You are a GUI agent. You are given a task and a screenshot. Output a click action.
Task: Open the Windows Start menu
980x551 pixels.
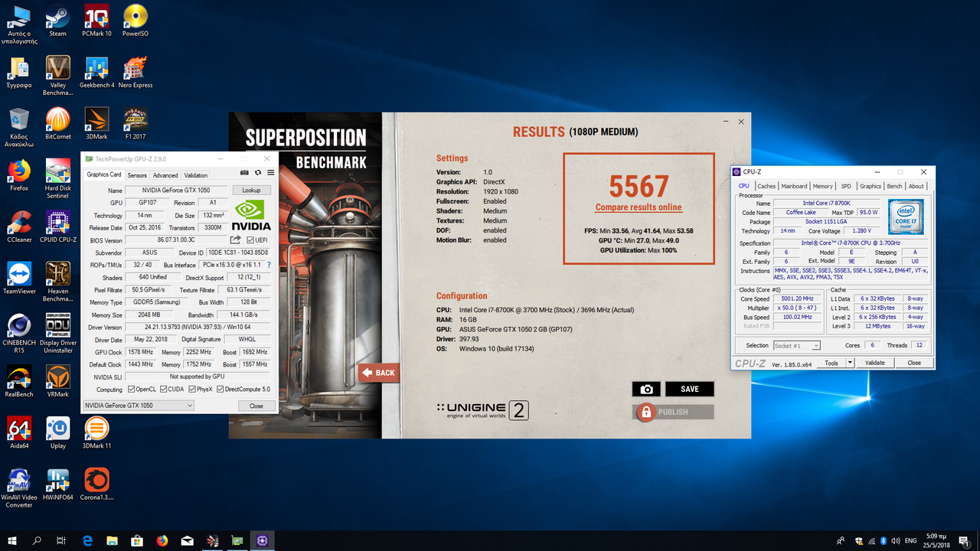click(12, 540)
